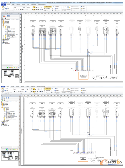Pick the Text tool in the upper window ribbon
The height and width of the screenshot is (168, 125).
(x=46, y=10)
